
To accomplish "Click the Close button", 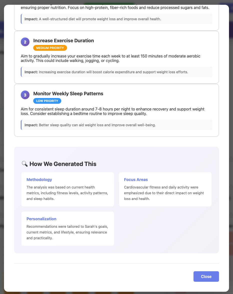I will 206,276.
